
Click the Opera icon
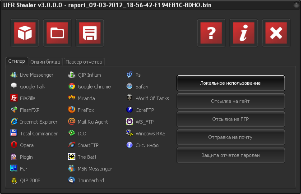click(14, 145)
